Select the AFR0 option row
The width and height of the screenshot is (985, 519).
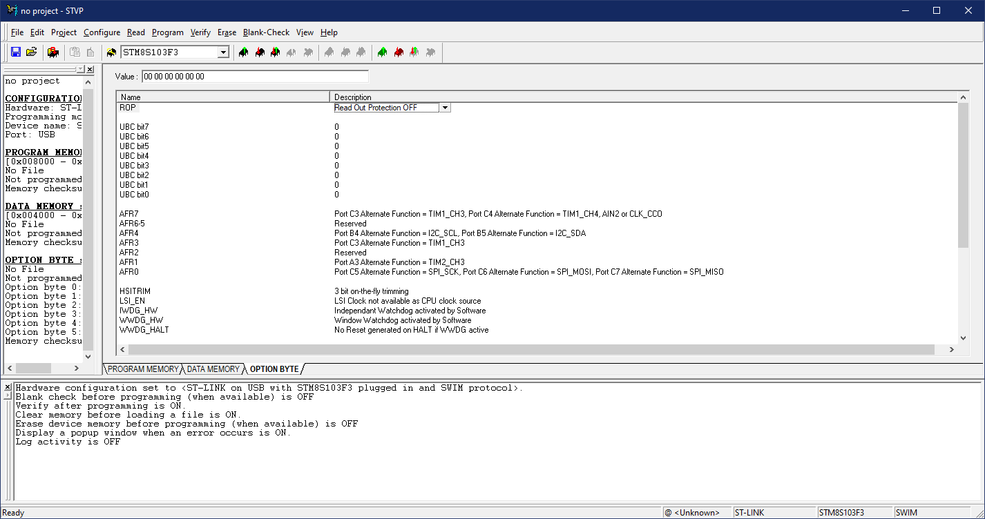click(x=537, y=272)
